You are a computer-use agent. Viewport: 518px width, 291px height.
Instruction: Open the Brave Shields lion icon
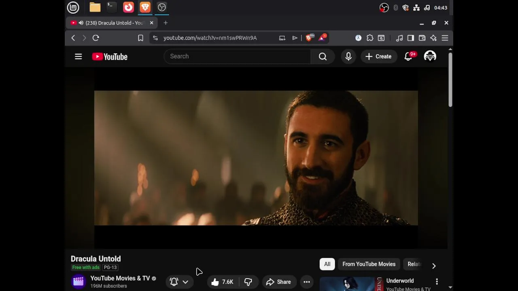310,38
